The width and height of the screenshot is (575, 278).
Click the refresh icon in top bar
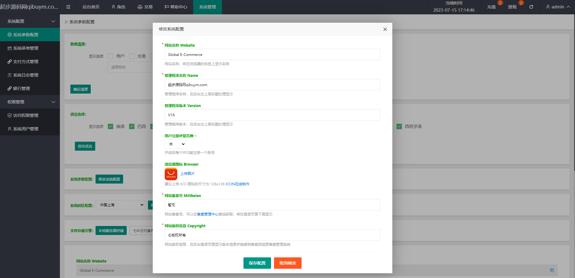tap(531, 7)
